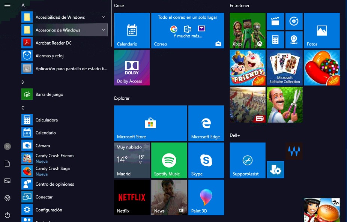Open the small calculator tile in Entretener

pyautogui.click(x=275, y=40)
